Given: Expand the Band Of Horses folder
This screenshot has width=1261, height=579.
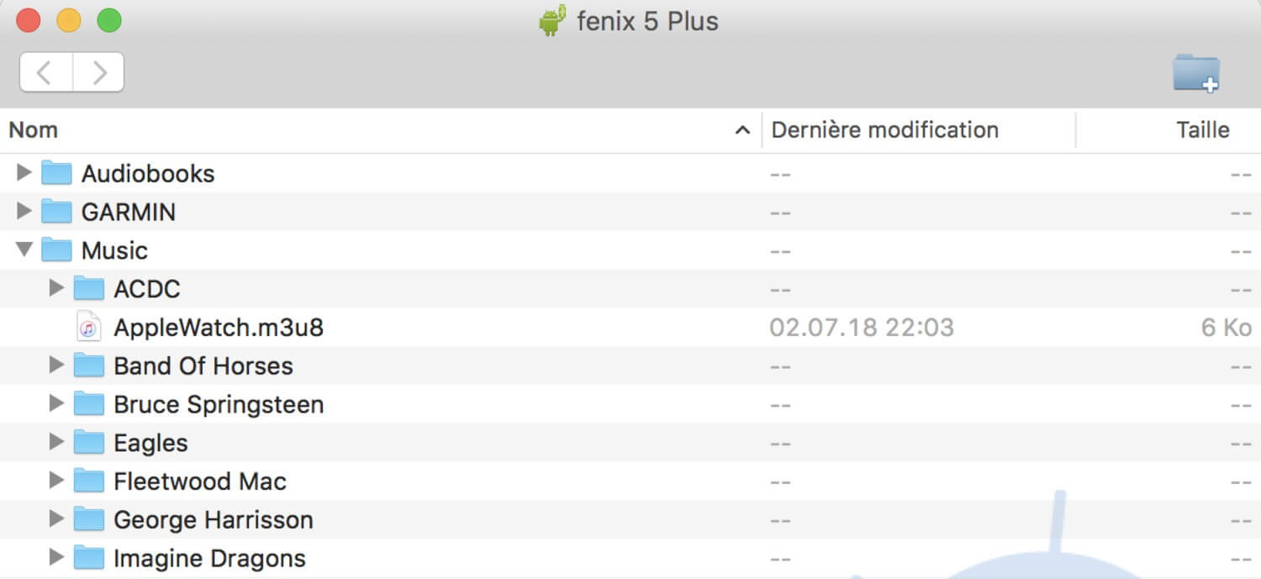Looking at the screenshot, I should (x=56, y=366).
